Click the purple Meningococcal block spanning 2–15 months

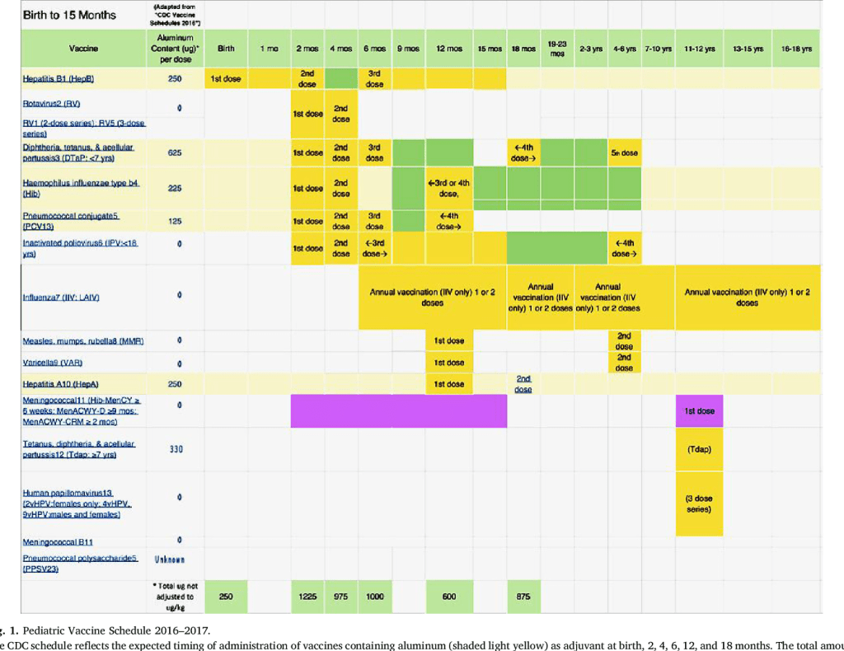[x=398, y=410]
